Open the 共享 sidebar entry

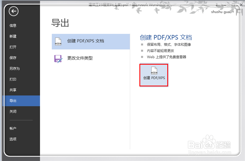pyautogui.click(x=13, y=90)
